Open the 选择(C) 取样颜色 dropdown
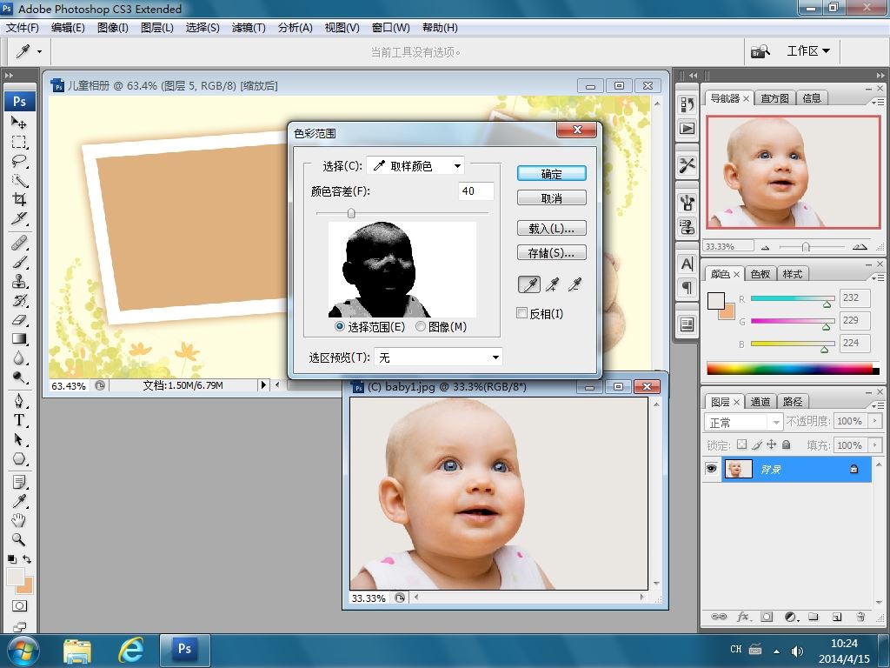The height and width of the screenshot is (668, 890). point(415,166)
